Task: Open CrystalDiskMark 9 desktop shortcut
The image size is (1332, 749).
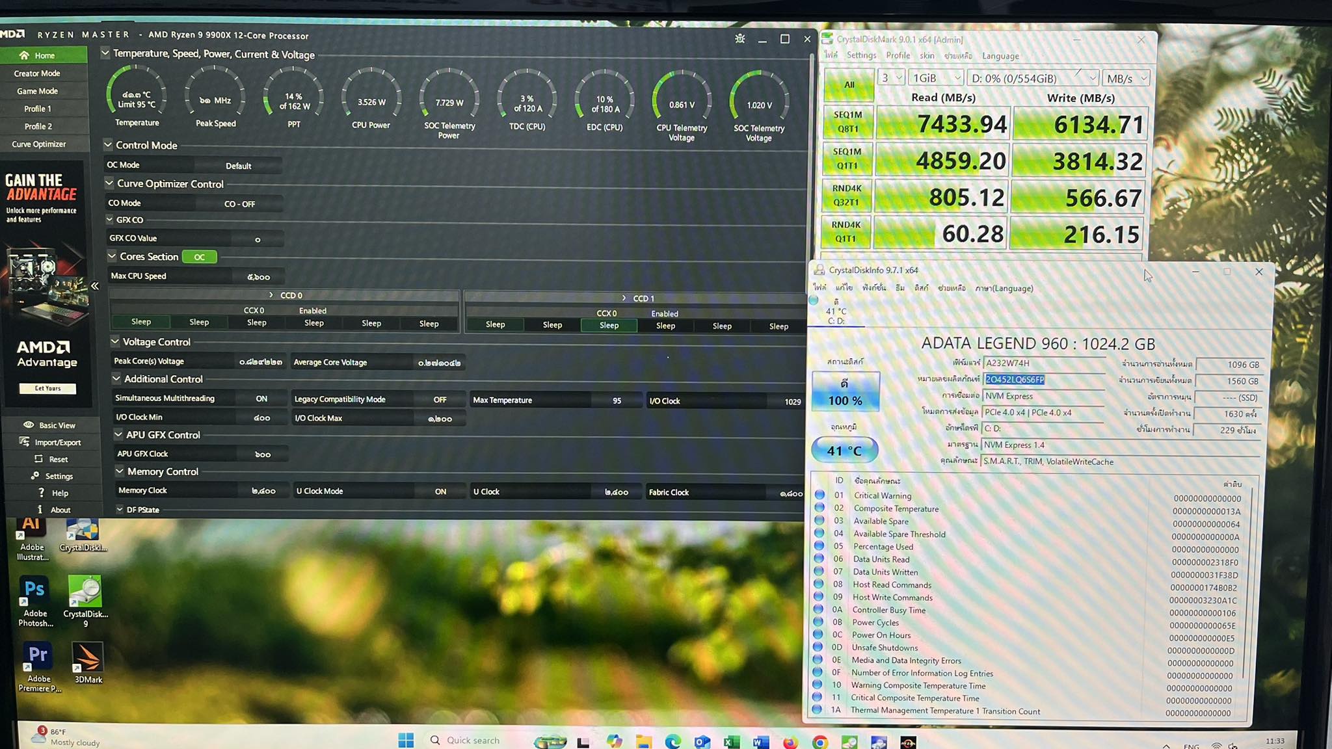Action: tap(85, 602)
